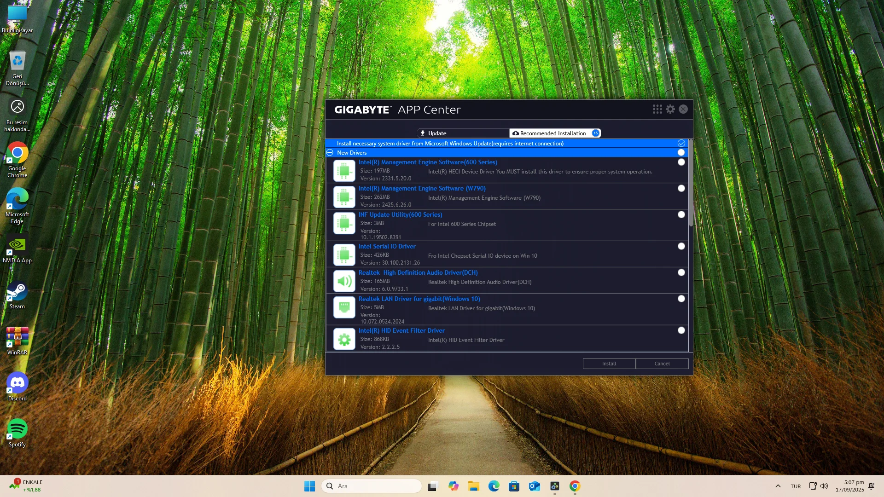This screenshot has height=497, width=884.
Task: Select INF Update Utility radio button
Action: click(681, 214)
